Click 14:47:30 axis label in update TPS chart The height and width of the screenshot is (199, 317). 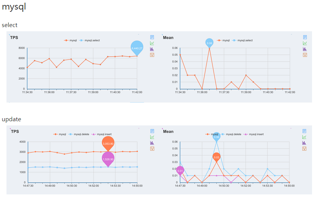[x=28, y=186]
